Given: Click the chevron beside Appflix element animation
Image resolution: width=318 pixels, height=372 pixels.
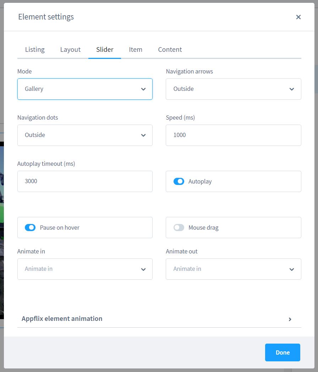Looking at the screenshot, I should (290, 319).
